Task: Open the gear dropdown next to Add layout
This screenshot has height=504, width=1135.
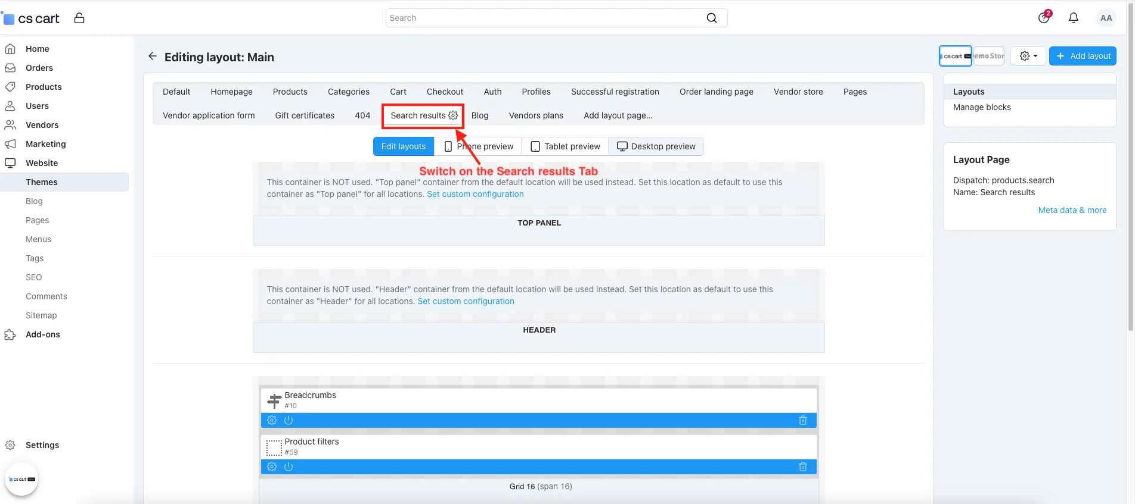Action: [1028, 56]
